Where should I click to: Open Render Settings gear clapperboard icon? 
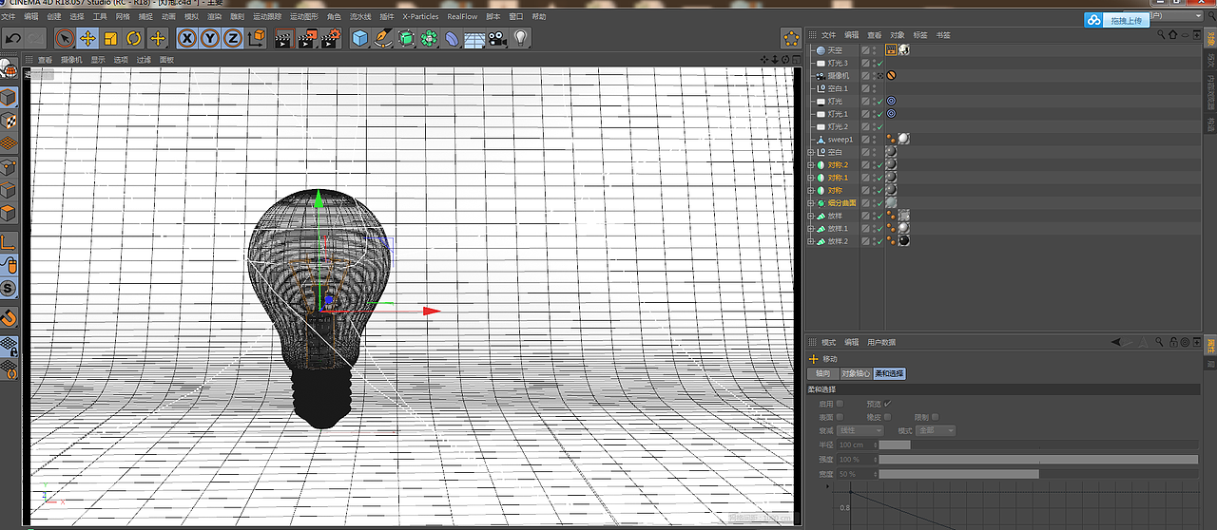pos(330,38)
